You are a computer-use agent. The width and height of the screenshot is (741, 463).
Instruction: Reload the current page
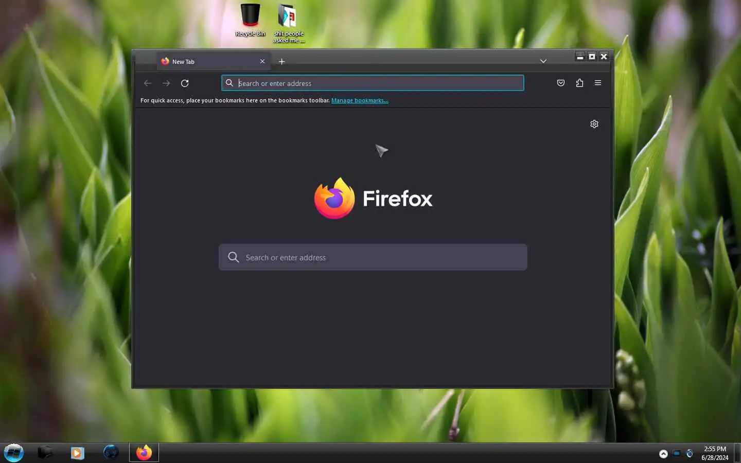(x=185, y=83)
